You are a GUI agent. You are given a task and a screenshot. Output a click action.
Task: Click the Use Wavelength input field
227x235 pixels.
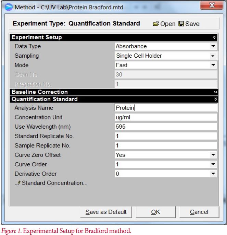tap(166, 127)
